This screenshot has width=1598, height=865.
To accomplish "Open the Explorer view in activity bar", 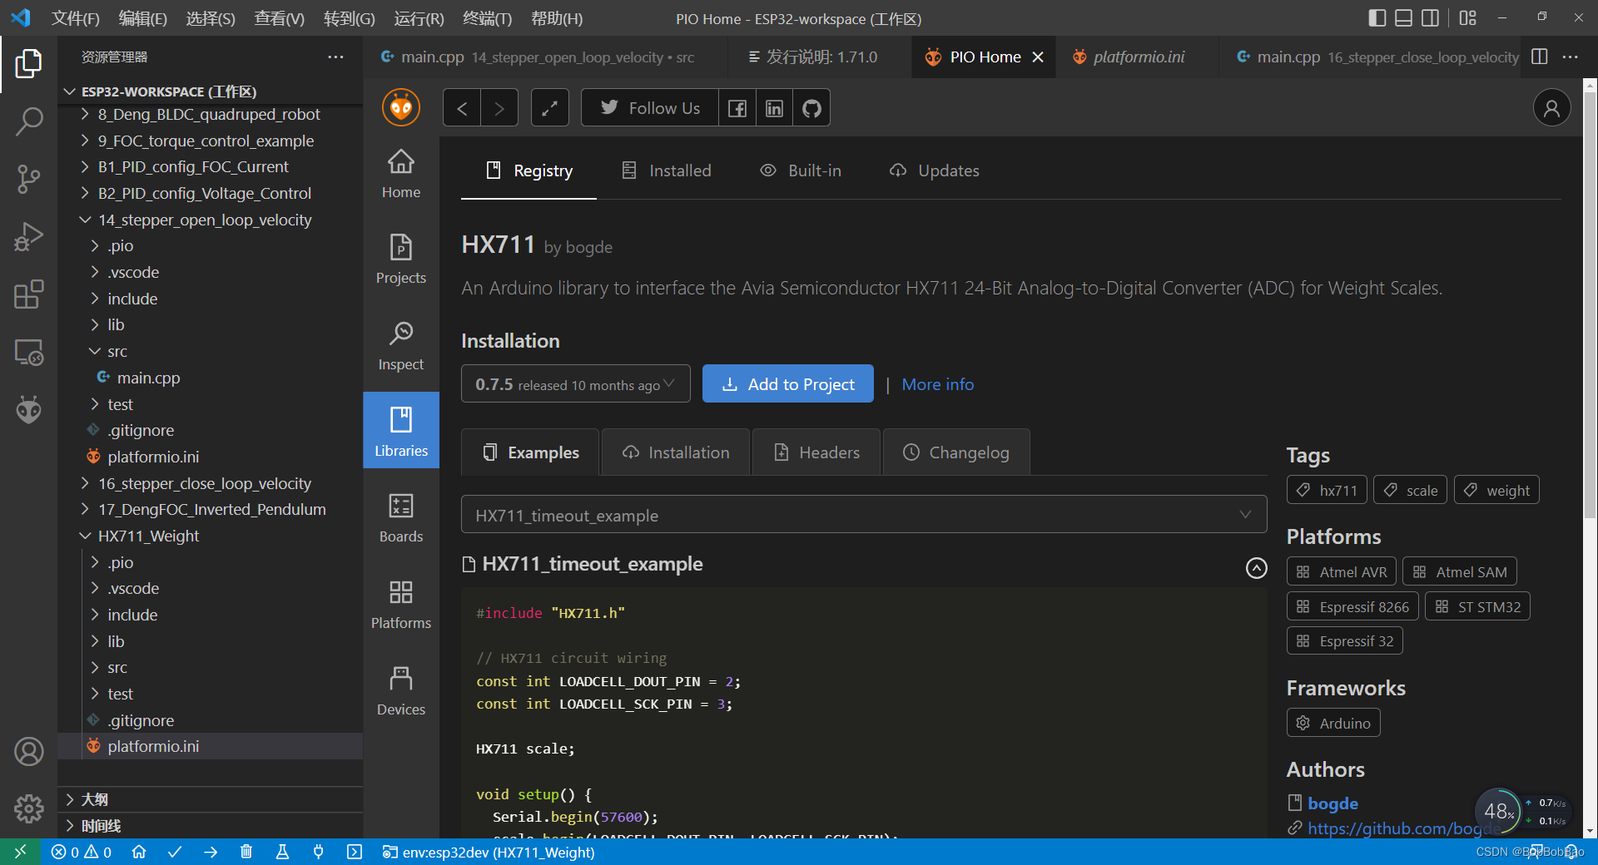I will tap(28, 63).
